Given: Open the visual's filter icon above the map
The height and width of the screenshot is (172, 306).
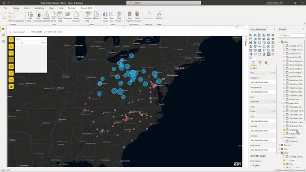Looking at the screenshot, I should point(237,27).
